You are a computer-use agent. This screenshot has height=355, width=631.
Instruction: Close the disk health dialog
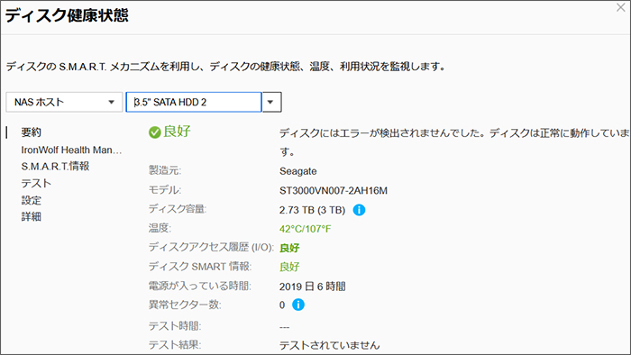click(x=620, y=7)
